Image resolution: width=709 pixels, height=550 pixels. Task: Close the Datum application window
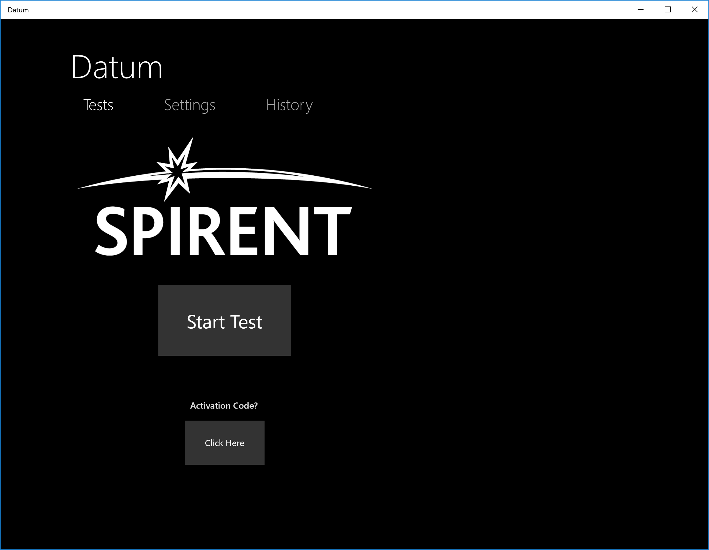tap(694, 10)
